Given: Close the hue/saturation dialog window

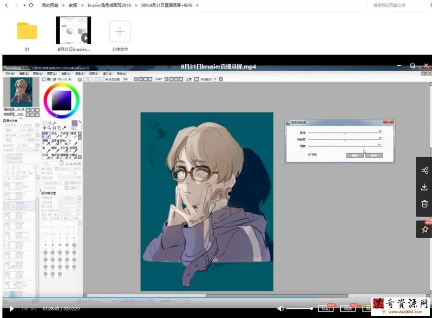Looking at the screenshot, I should 388,122.
